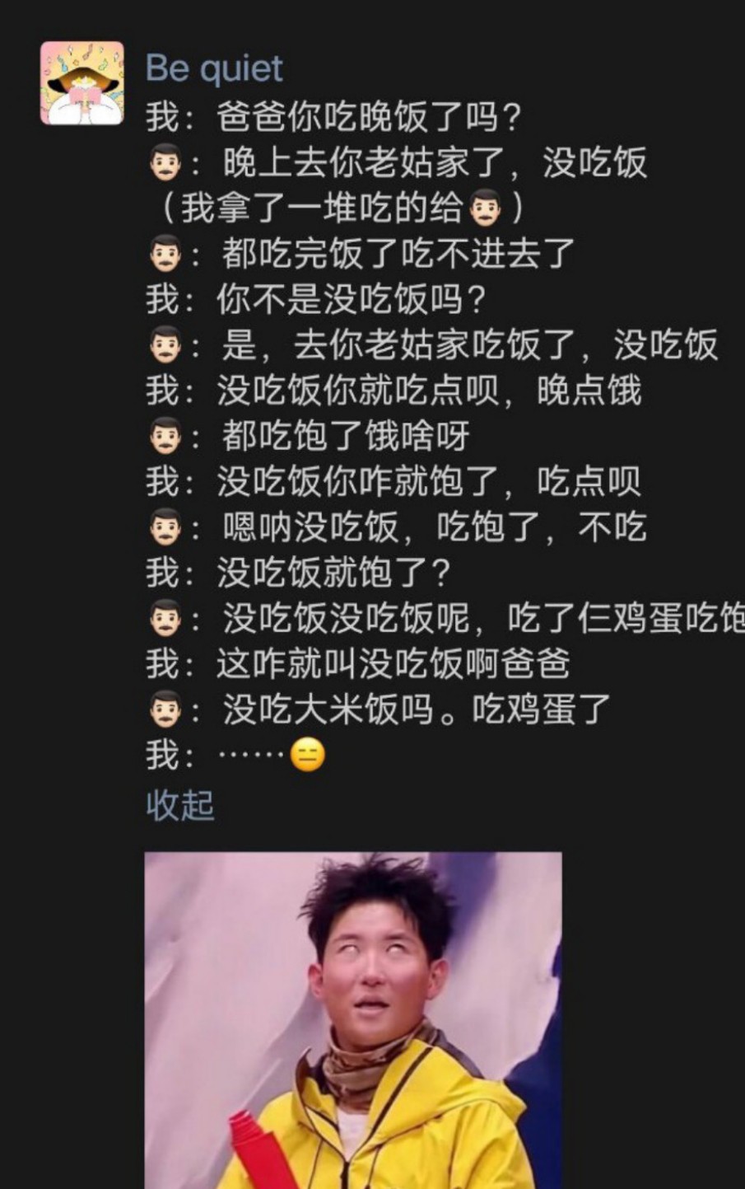Image resolution: width=745 pixels, height=1189 pixels.
Task: Click the man emoji inside the parentheses line
Action: coord(484,208)
